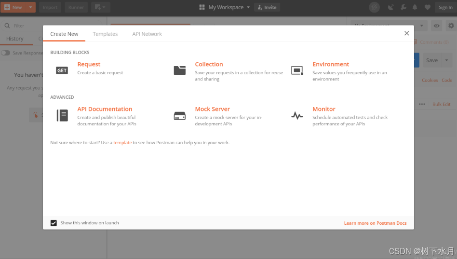Switch to the API Network tab
Viewport: 457px width, 259px height.
pyautogui.click(x=147, y=34)
